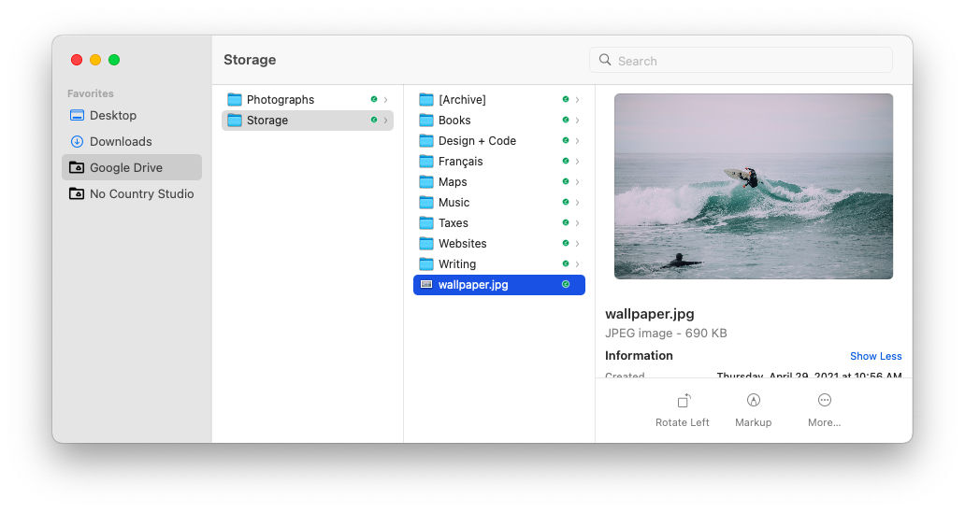Expand the Photographs folder chevron

(385, 100)
